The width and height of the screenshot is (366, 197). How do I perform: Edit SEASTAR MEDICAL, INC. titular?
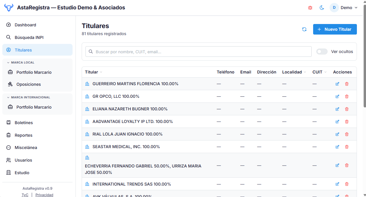(337, 147)
